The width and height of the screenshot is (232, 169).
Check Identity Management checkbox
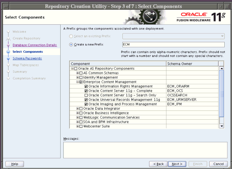point(81,77)
